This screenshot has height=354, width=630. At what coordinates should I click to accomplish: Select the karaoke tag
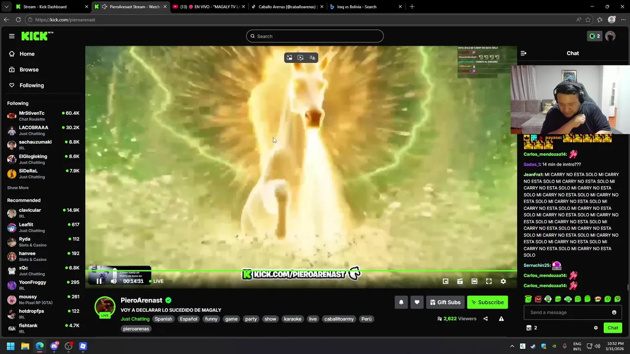(292, 319)
